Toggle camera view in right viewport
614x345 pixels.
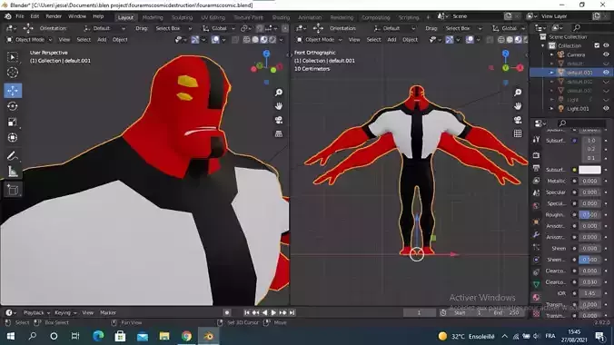(518, 120)
